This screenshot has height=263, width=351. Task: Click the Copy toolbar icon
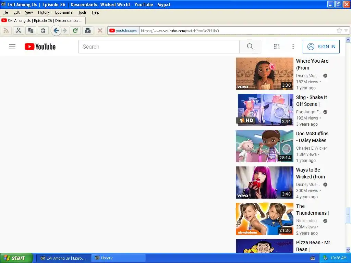click(31, 30)
